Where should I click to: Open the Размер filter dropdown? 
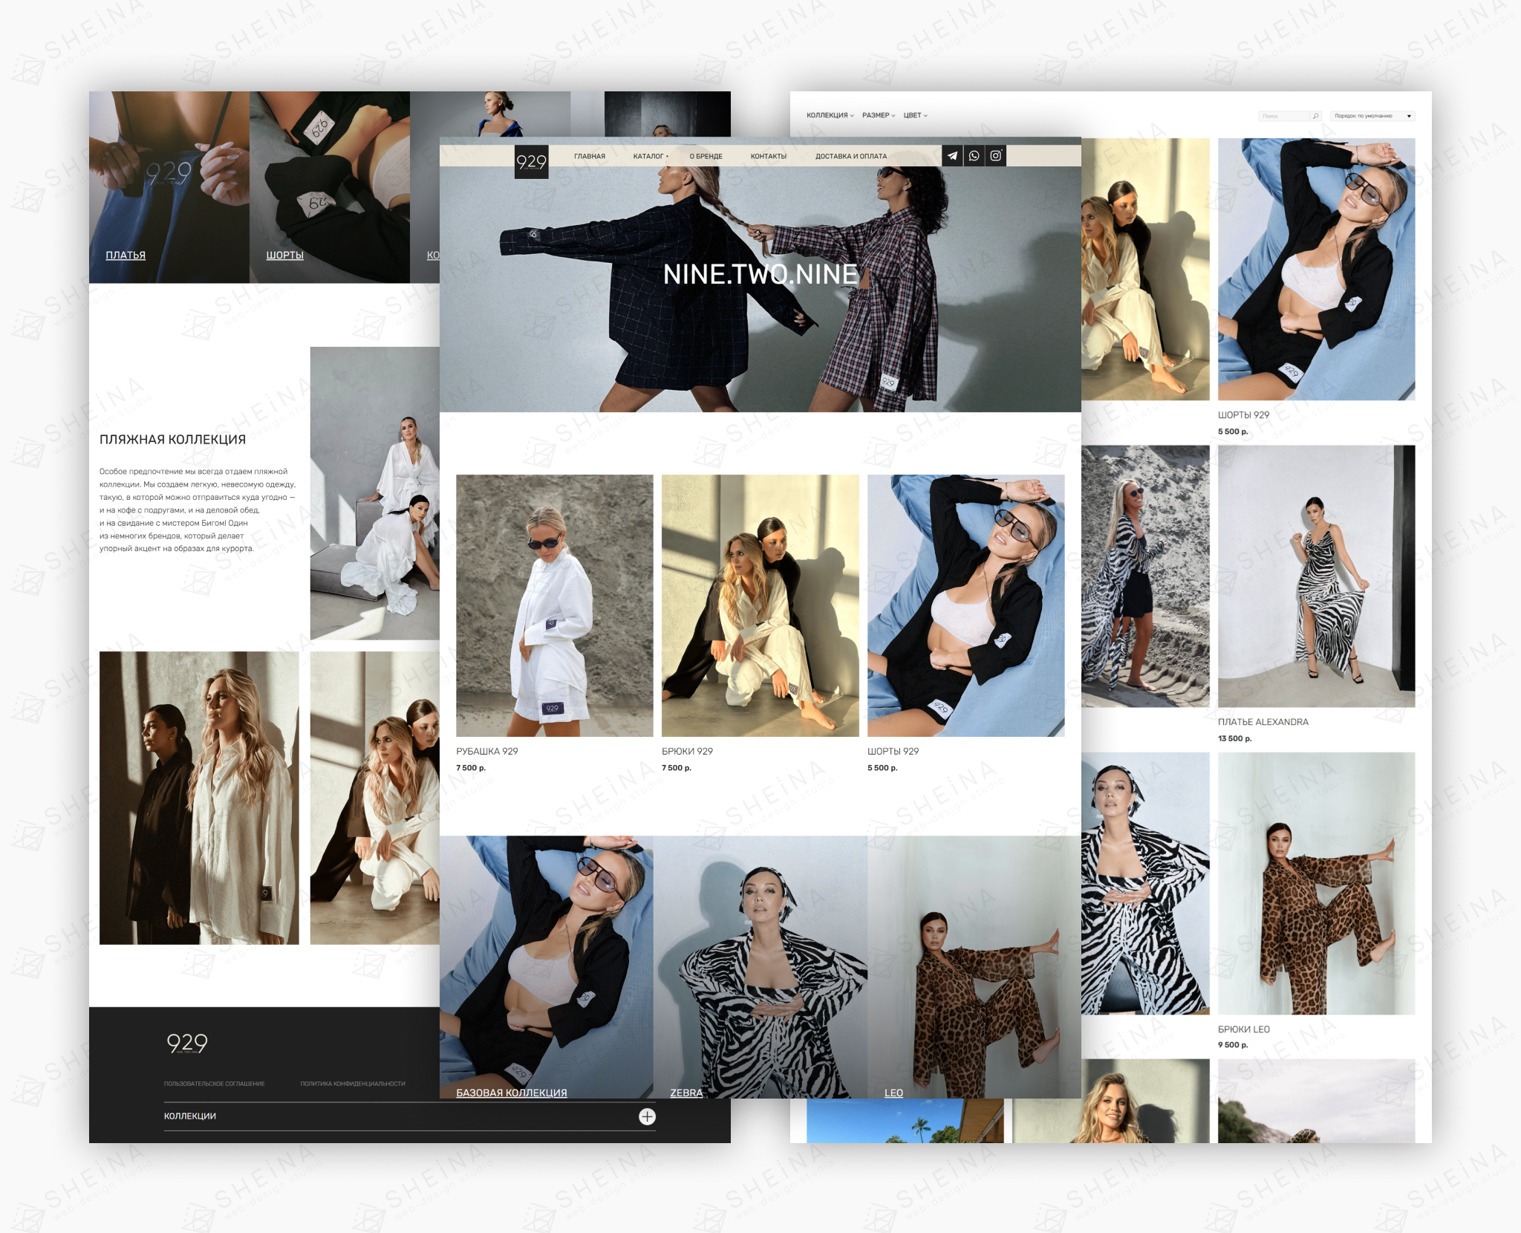pyautogui.click(x=878, y=116)
